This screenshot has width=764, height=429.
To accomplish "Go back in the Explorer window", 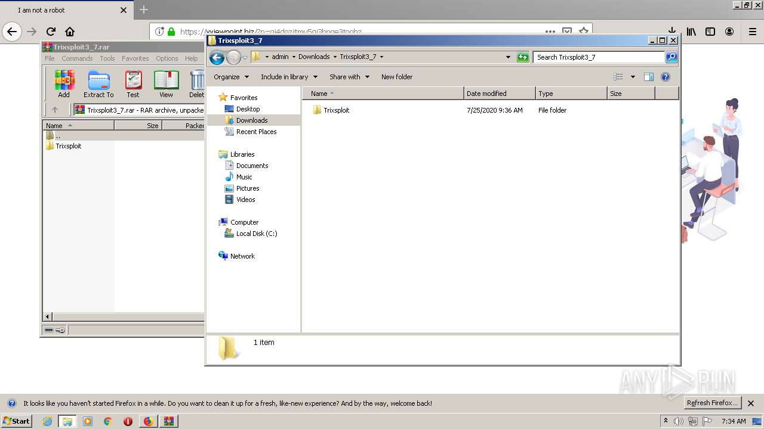I will 217,57.
